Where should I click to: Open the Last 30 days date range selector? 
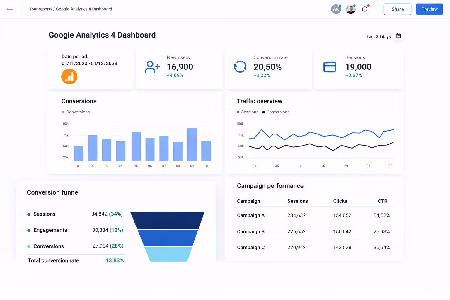point(378,36)
